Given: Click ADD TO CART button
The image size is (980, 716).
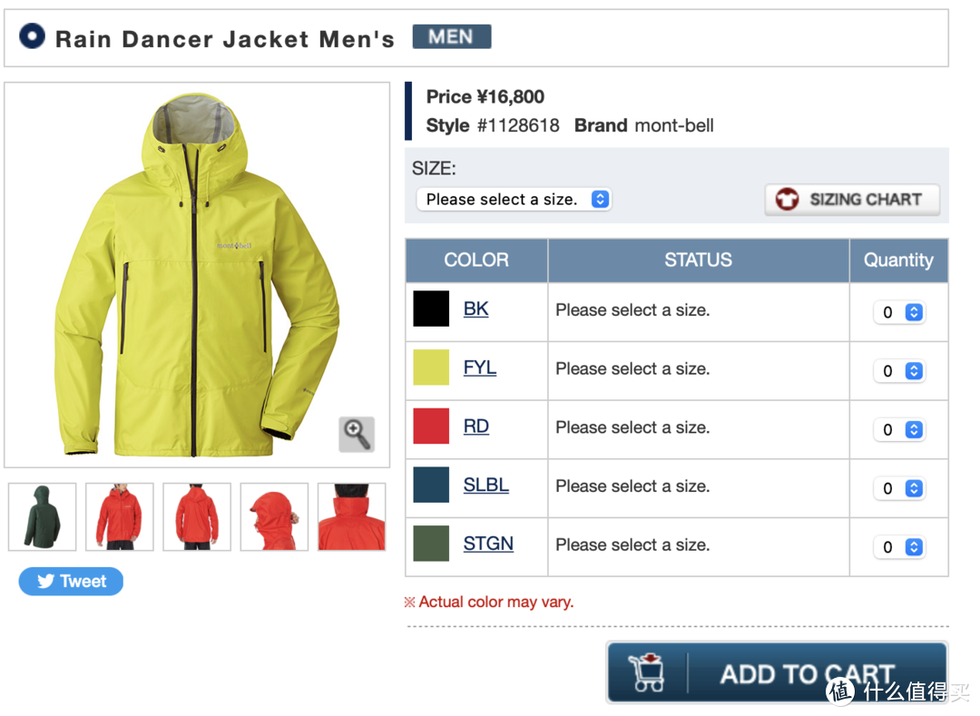Looking at the screenshot, I should click(x=777, y=672).
